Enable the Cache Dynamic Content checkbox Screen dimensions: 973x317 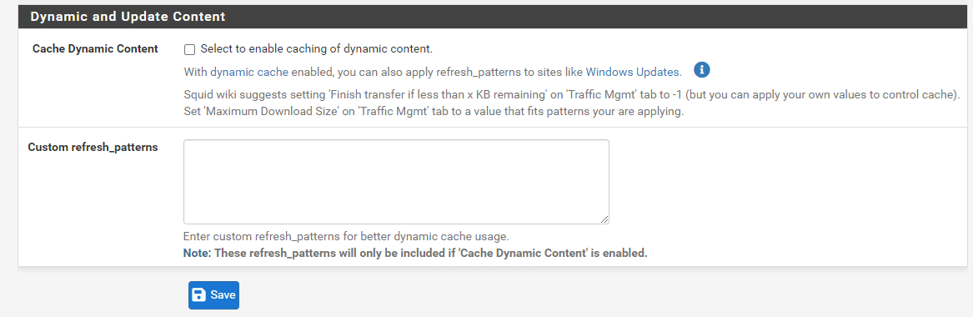[190, 49]
